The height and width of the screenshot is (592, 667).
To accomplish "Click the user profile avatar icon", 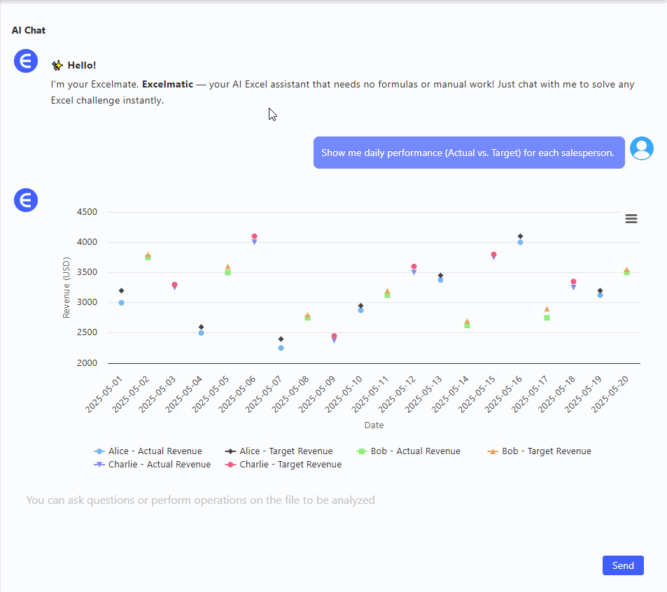I will (x=641, y=148).
